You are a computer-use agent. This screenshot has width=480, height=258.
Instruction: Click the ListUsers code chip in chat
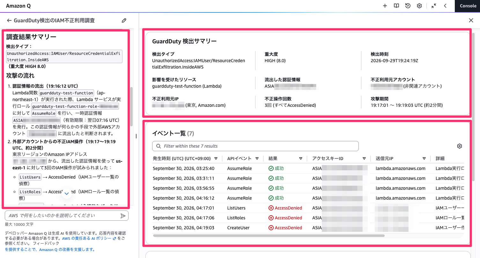[30, 177]
